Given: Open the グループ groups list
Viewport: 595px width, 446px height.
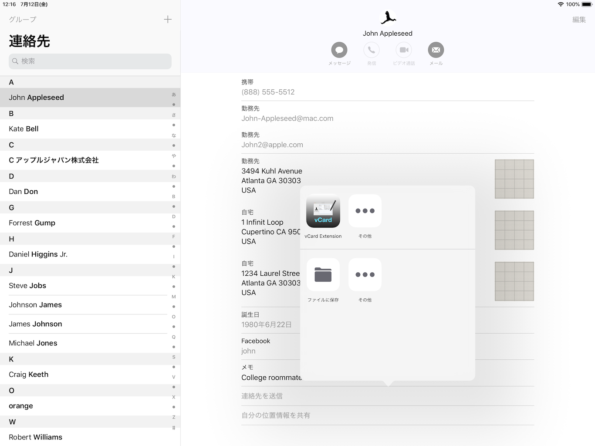Looking at the screenshot, I should click(23, 20).
